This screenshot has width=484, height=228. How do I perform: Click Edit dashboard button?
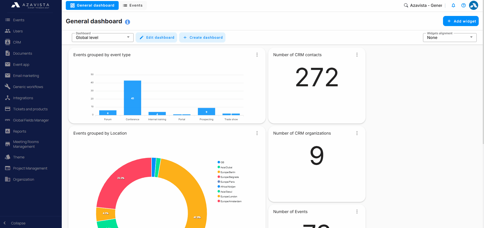coord(156,37)
